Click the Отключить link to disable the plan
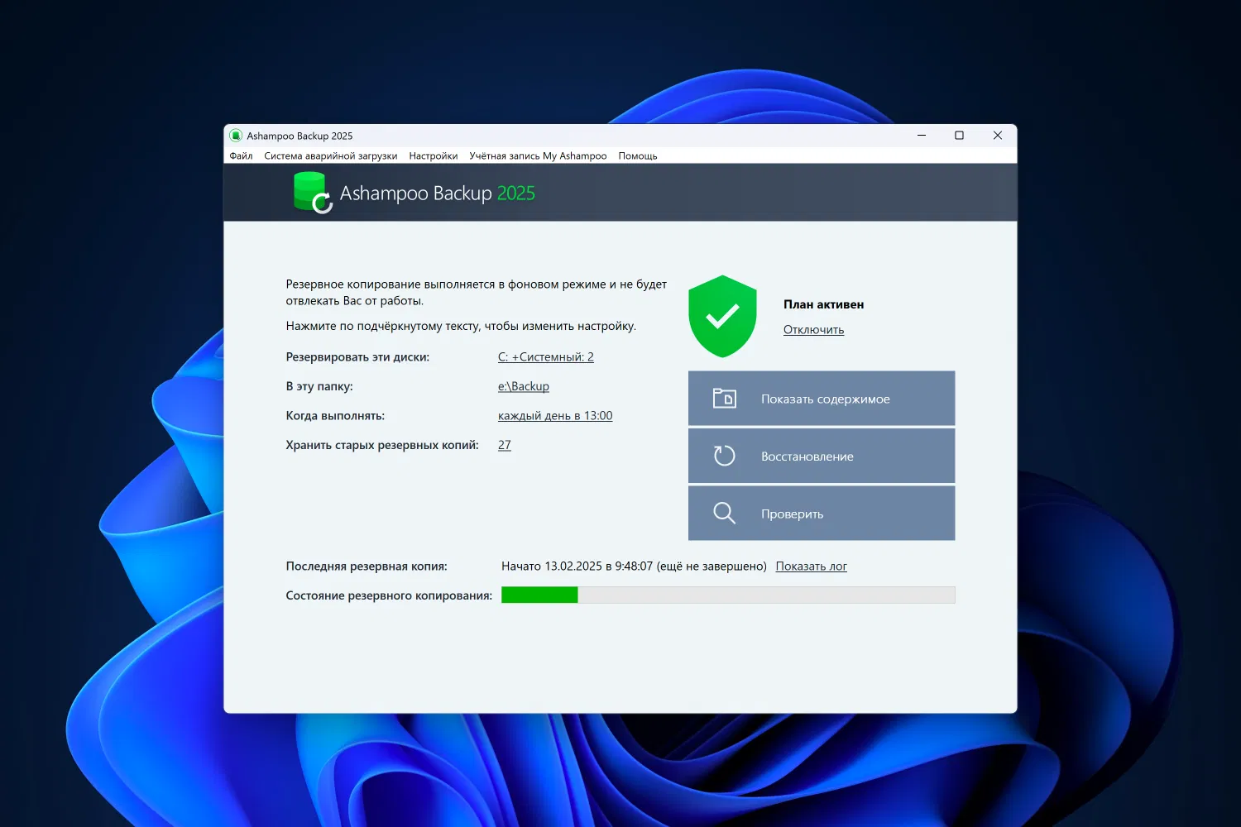Screen dimensions: 1241x827 click(x=814, y=330)
